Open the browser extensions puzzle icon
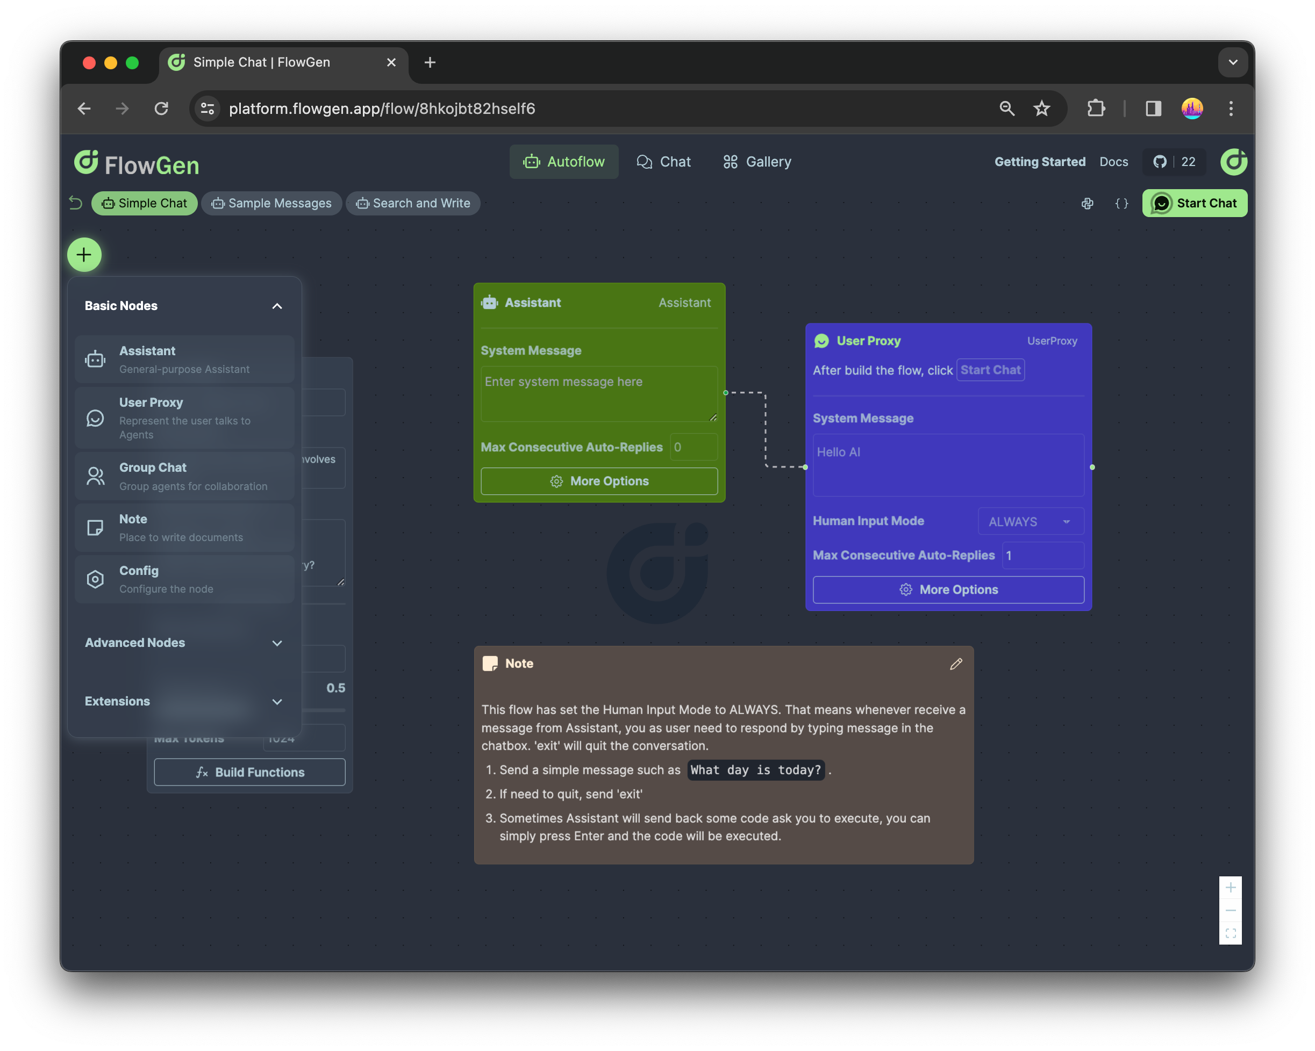Viewport: 1315px width, 1051px height. click(1096, 109)
